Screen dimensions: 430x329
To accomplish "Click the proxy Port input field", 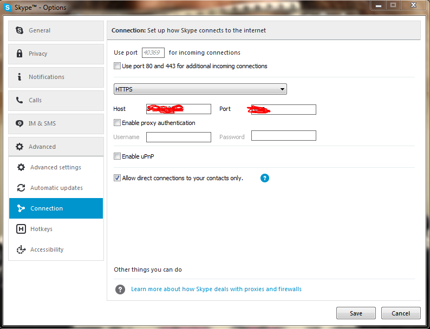I will click(x=284, y=109).
